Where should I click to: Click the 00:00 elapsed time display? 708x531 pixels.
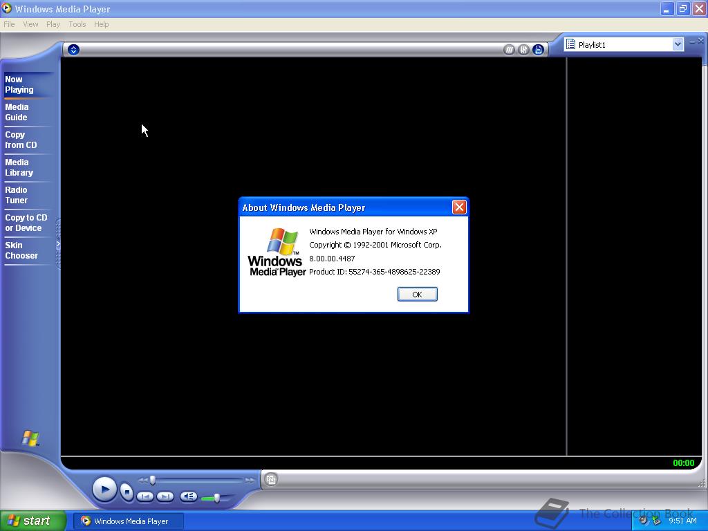683,463
